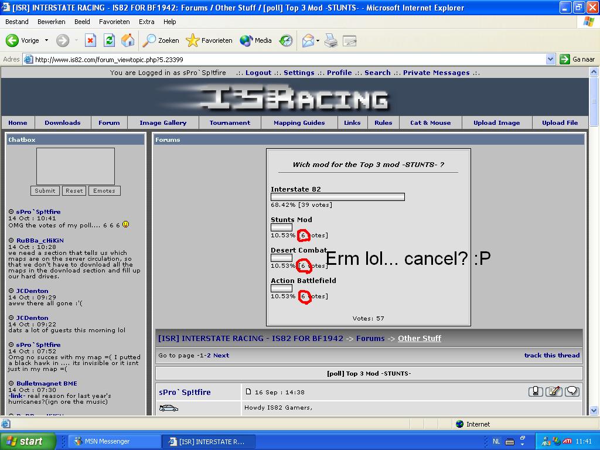
Task: Open the Extra menu
Action: coord(146,22)
